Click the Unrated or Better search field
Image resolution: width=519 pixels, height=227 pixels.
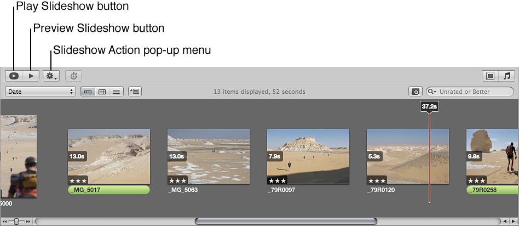coord(470,92)
